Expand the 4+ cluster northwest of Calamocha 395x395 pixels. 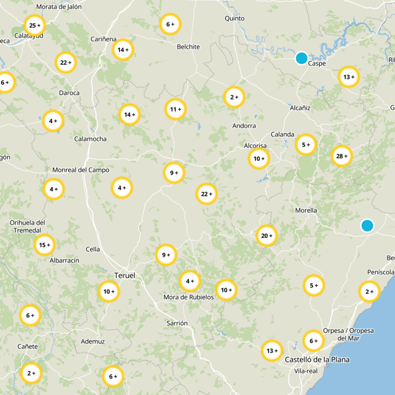pos(53,121)
